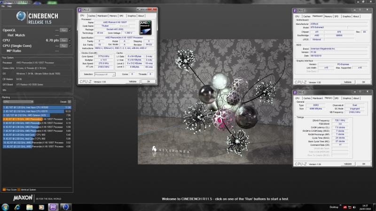This screenshot has height=211, width=376.
Task: Run the CPU benchmark test
Action: (63, 40)
